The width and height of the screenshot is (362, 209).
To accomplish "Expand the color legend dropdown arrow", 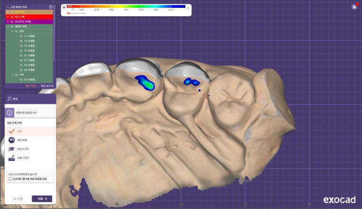I will [x=188, y=7].
